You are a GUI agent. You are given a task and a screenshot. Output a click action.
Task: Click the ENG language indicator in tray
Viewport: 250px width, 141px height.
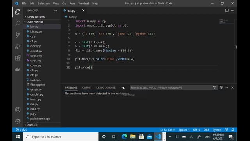tap(207, 137)
